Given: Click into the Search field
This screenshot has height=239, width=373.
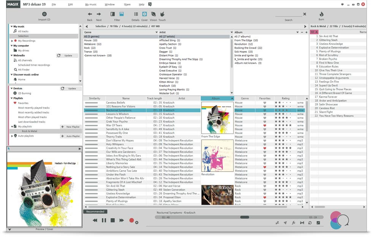Looking at the screenshot, I should (x=288, y=14).
